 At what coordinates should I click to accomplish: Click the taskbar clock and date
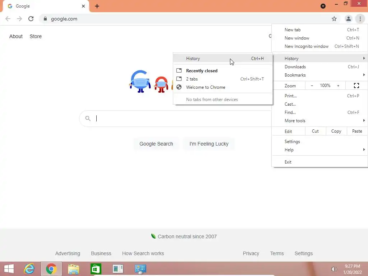tap(353, 269)
